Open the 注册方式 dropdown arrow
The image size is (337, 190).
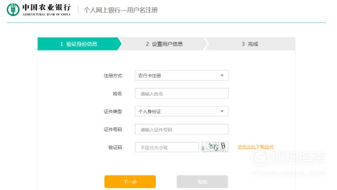tap(222, 75)
